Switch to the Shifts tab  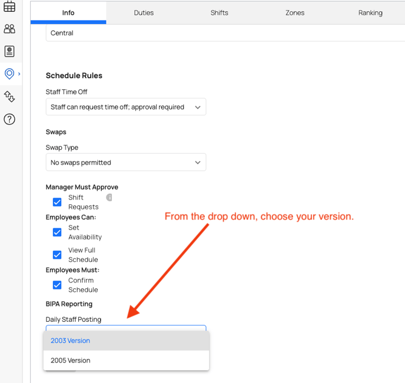pos(220,12)
